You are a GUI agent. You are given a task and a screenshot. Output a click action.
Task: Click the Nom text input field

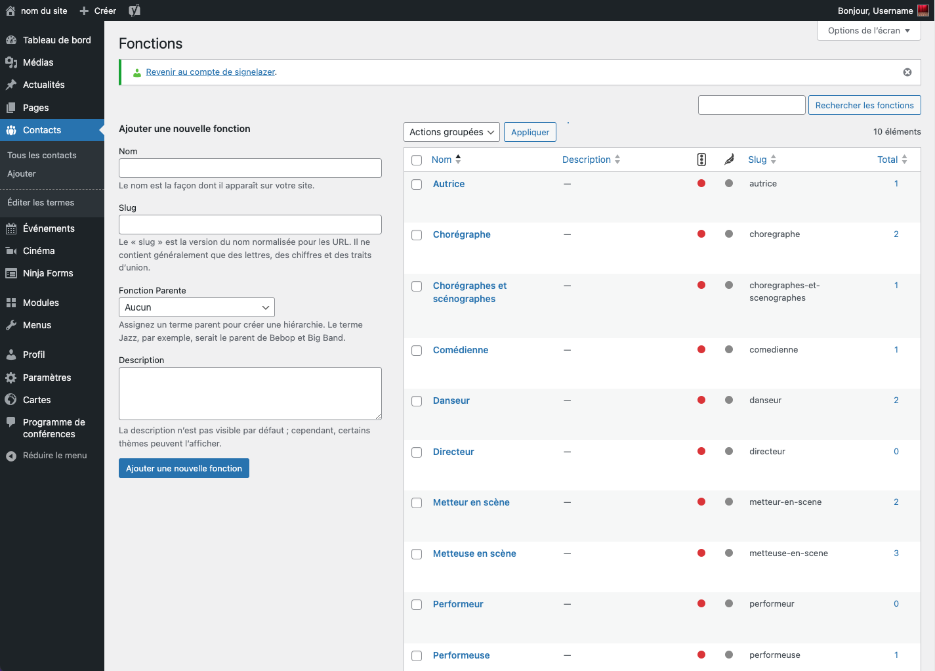pyautogui.click(x=250, y=168)
